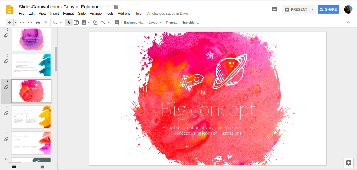Viewport: 357px width, 170px height.
Task: Select slide 9 thumbnail
Action: [x=31, y=143]
